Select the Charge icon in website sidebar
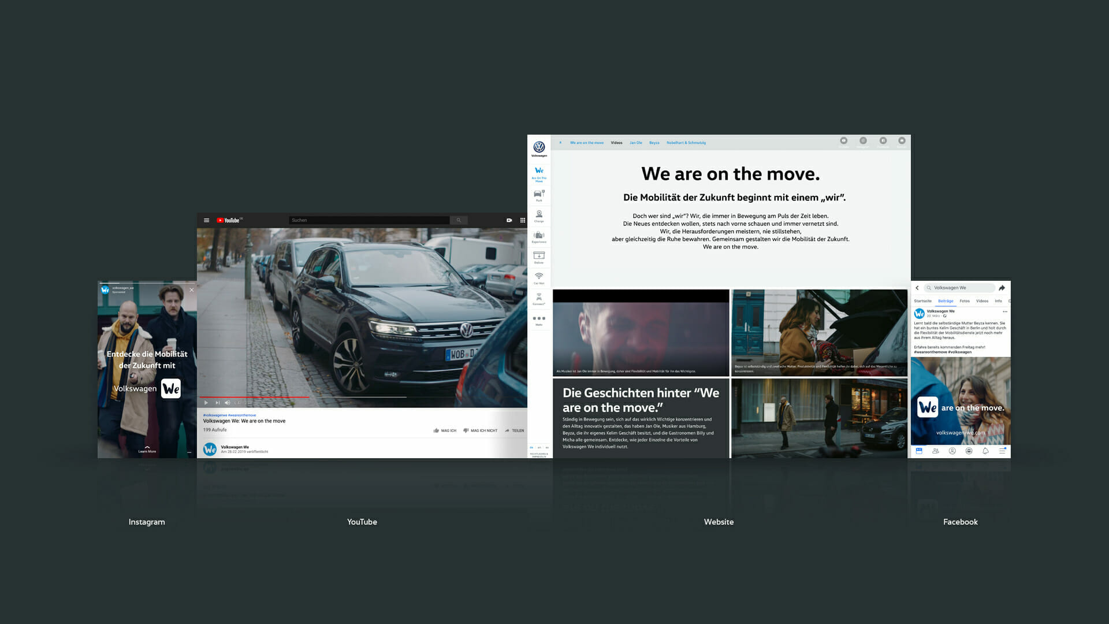 539,215
